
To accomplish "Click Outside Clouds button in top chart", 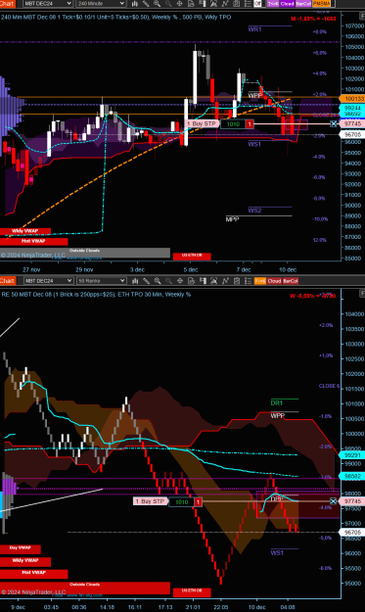I will coord(85,252).
